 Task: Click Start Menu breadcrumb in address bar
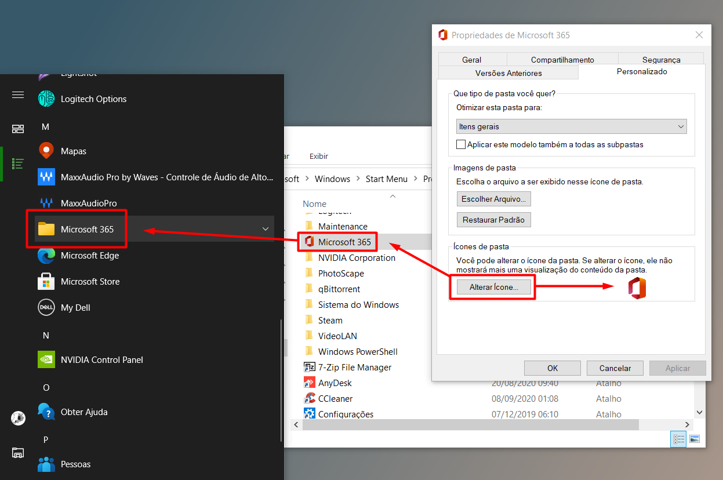click(386, 179)
